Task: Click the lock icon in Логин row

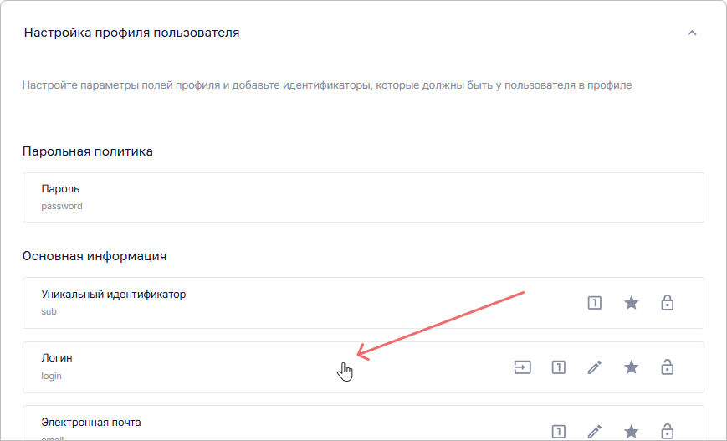Action: pos(667,367)
